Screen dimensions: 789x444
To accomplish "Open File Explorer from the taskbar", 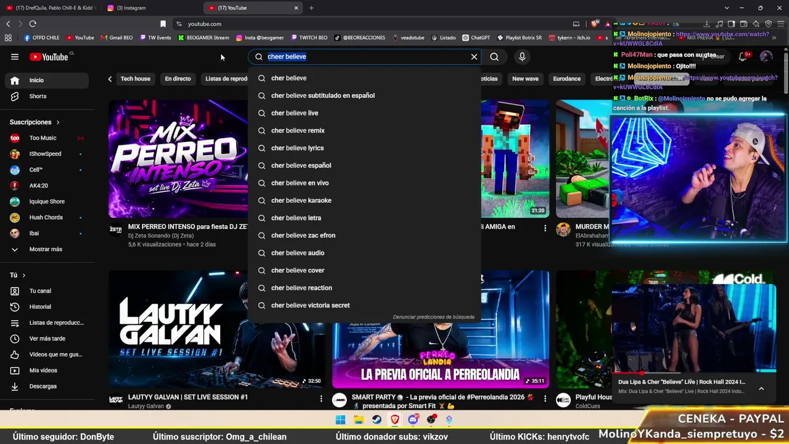I will pos(358,420).
